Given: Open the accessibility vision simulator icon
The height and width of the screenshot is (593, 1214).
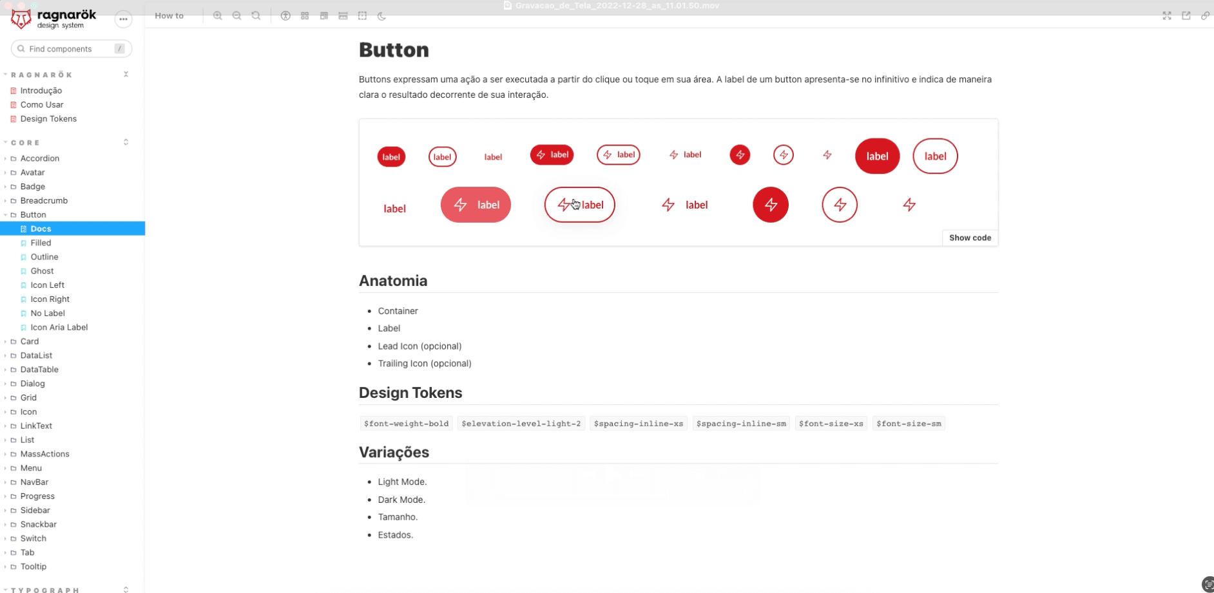Looking at the screenshot, I should (285, 16).
